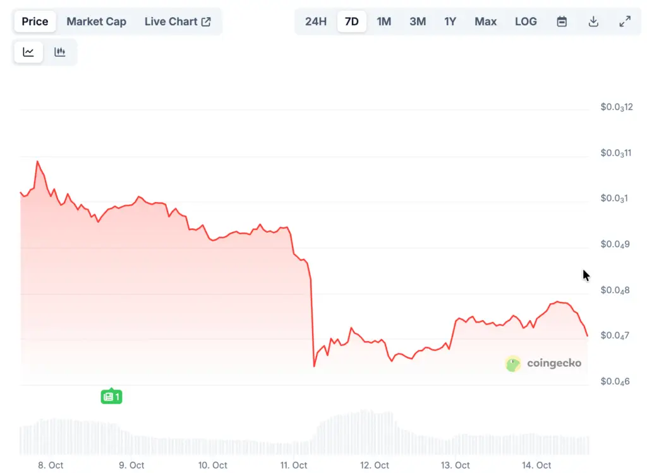This screenshot has height=473, width=647.
Task: Show the Max time range
Action: (x=485, y=21)
